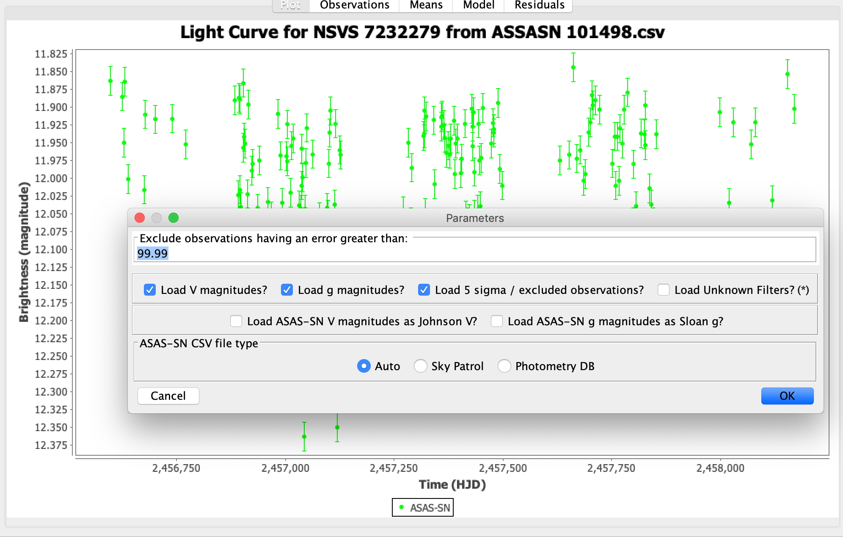This screenshot has height=537, width=843.
Task: Click the ASAS-SN legend marker
Action: click(402, 507)
